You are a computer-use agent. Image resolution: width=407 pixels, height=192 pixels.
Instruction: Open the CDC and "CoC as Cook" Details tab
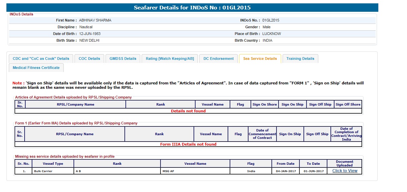41,59
